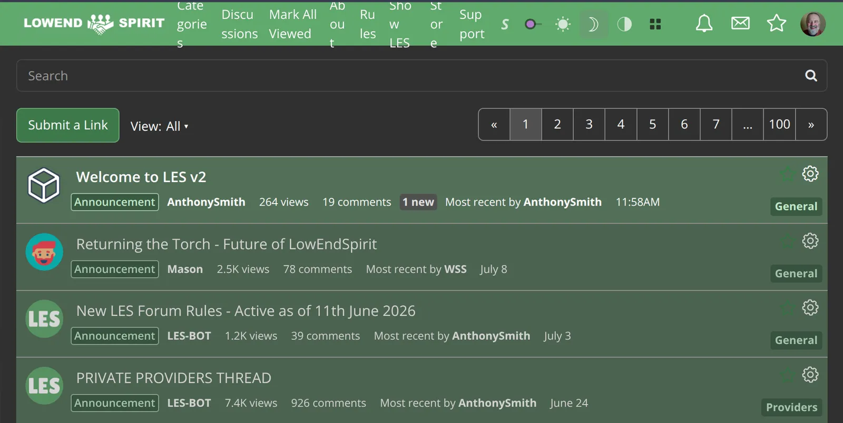843x423 pixels.
Task: Open the LowEndSpirit home logo
Action: click(x=94, y=23)
